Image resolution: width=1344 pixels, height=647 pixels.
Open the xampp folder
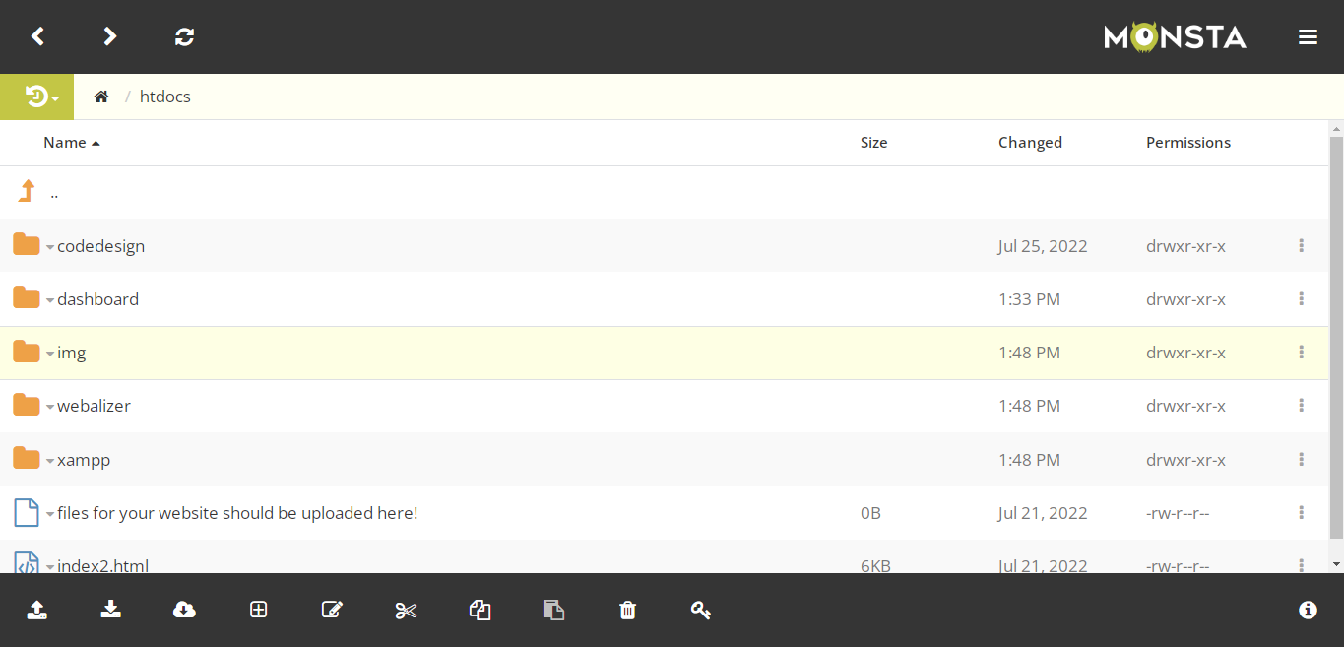pos(84,460)
